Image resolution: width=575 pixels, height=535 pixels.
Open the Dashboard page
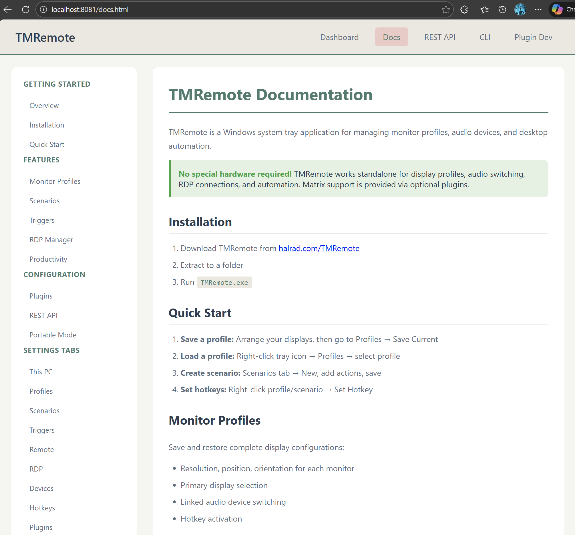pyautogui.click(x=339, y=37)
